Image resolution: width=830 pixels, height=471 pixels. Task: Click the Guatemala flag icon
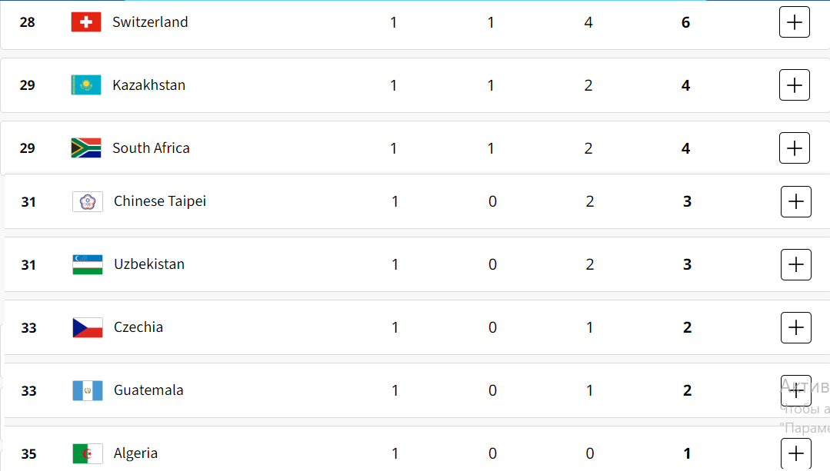pos(88,390)
